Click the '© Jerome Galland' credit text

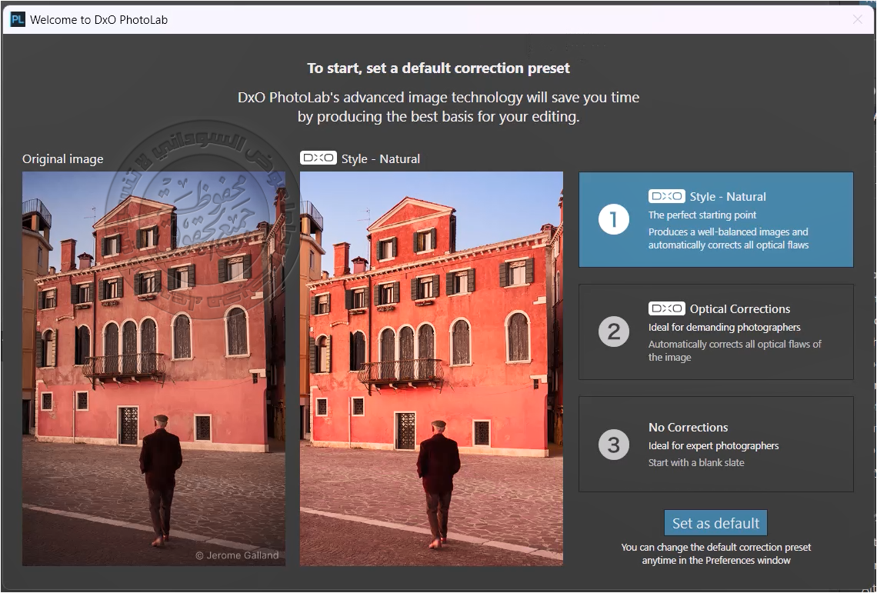pos(237,555)
